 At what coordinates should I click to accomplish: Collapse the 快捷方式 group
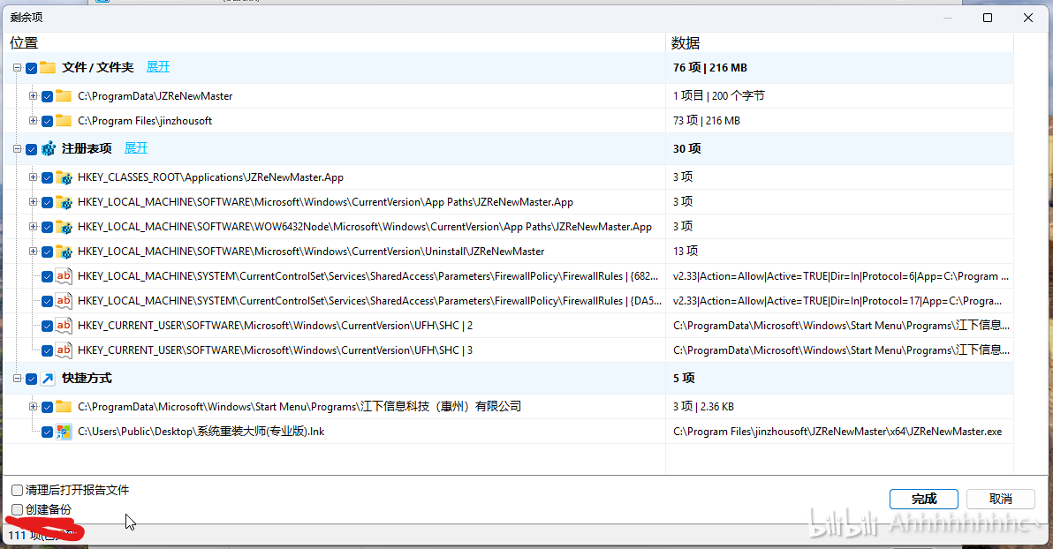coord(17,379)
